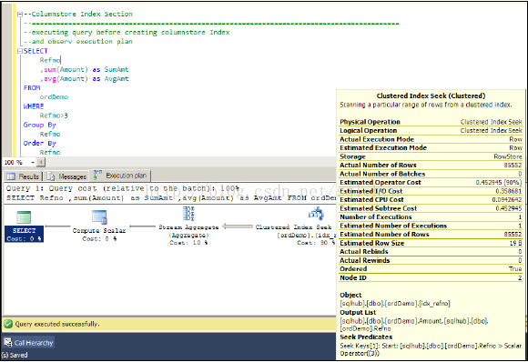528x362 pixels.
Task: Click the Estimated CPU Cost row
Action: click(431, 200)
